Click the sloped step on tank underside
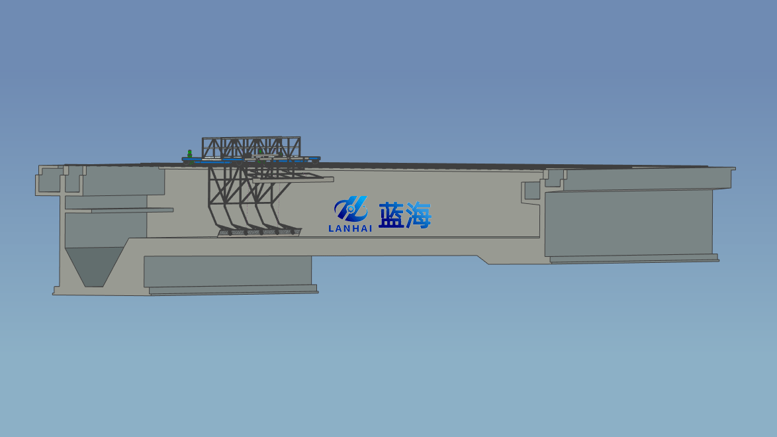This screenshot has height=437, width=777. [483, 258]
